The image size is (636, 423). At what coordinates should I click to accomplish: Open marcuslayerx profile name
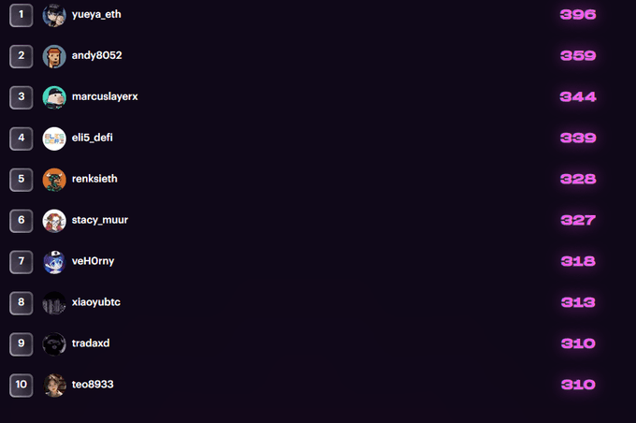tap(105, 96)
